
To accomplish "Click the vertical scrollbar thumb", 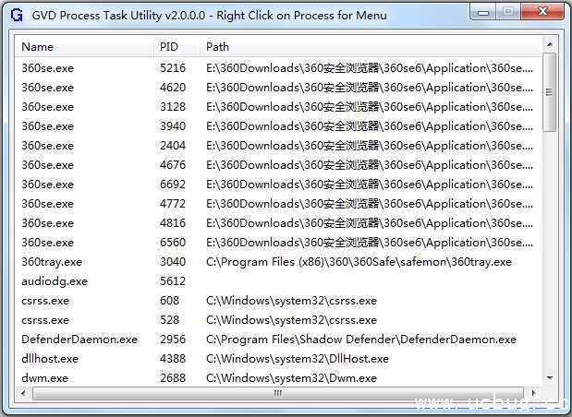I will point(549,91).
